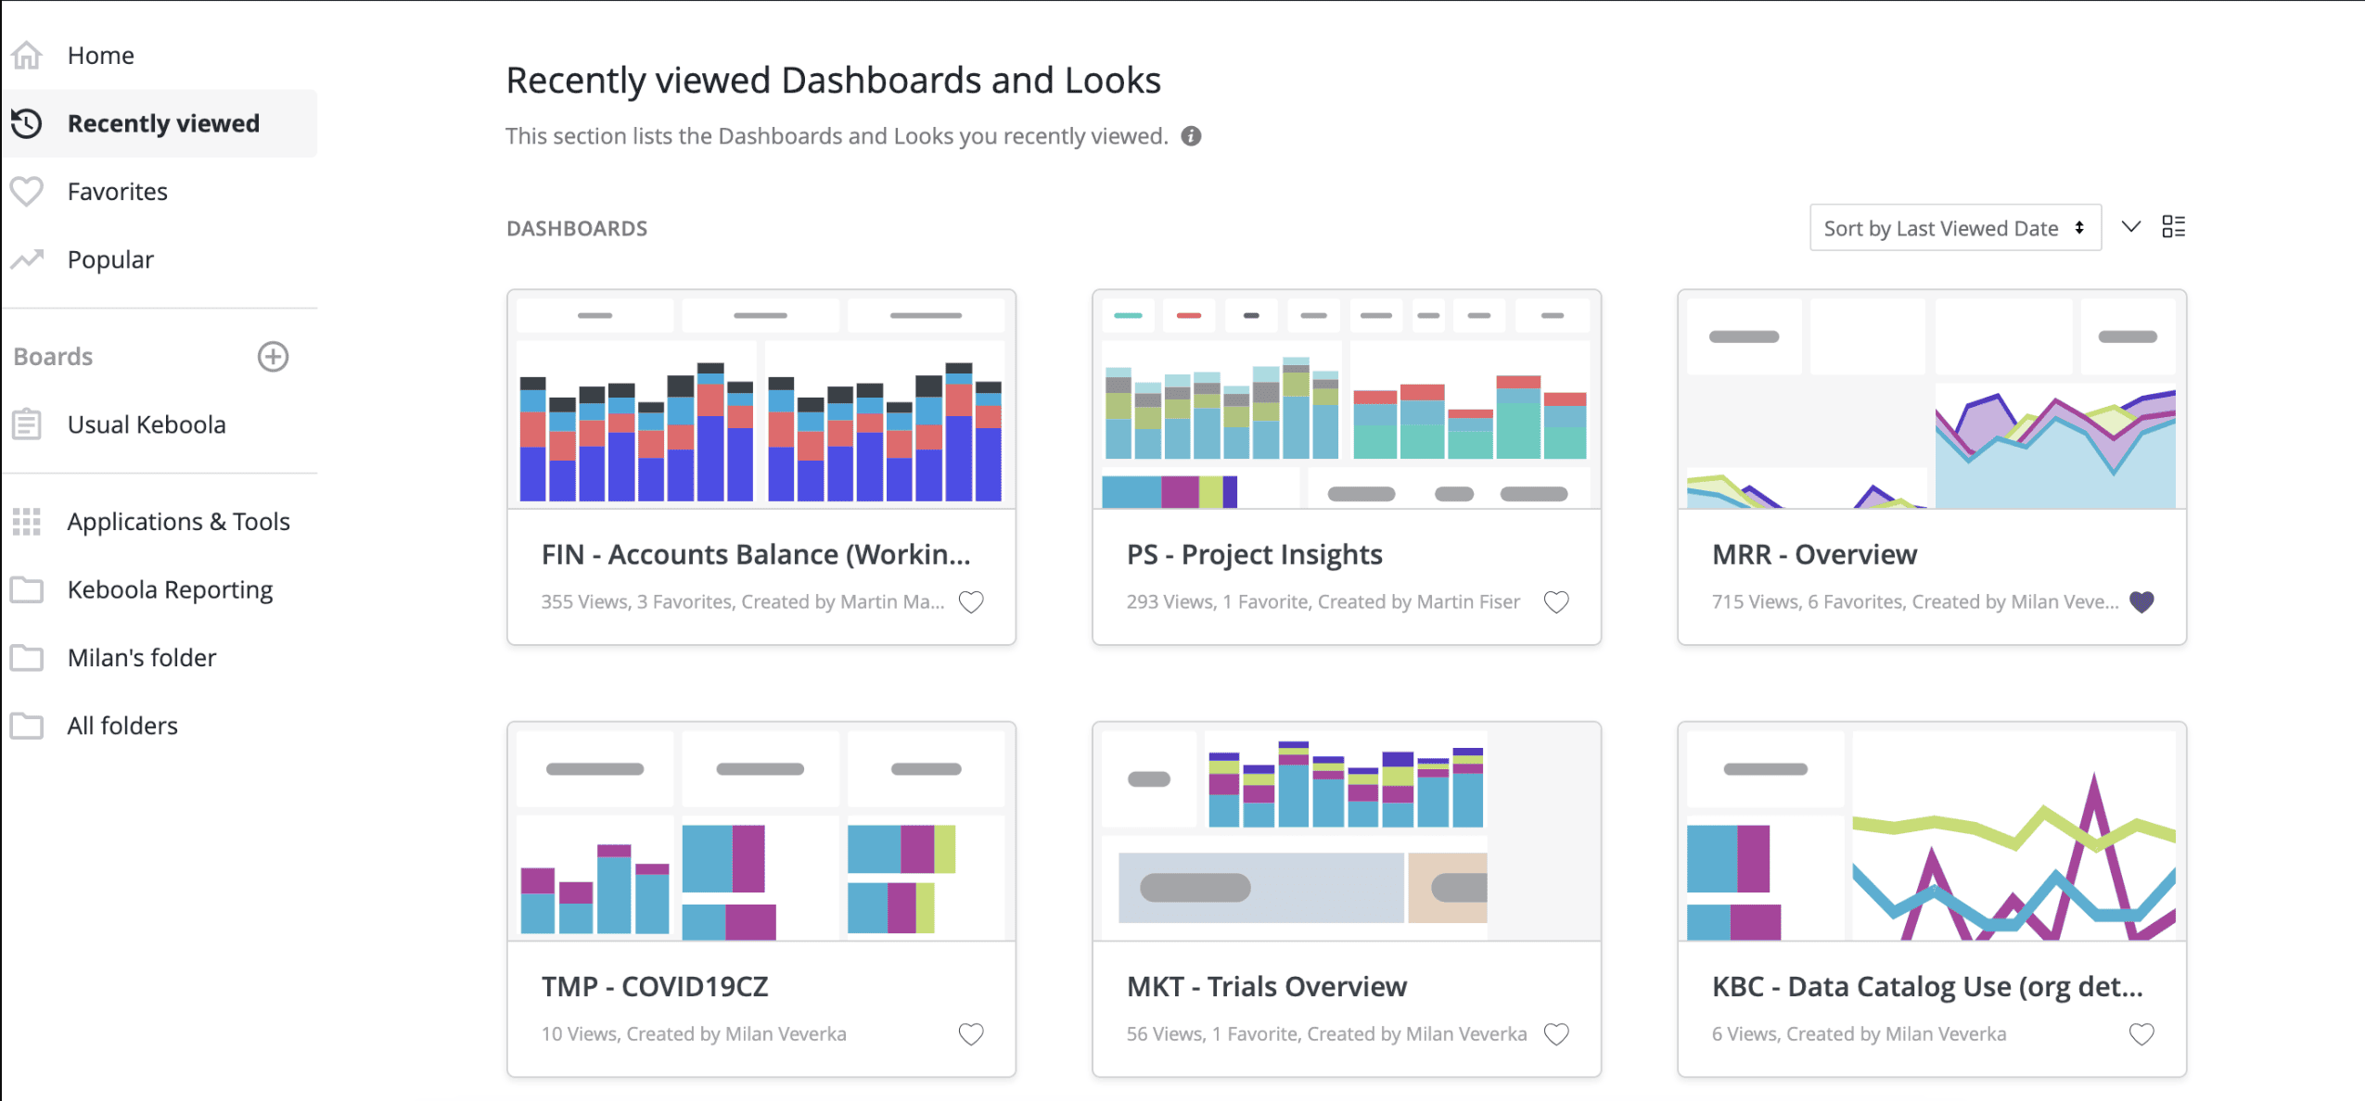The width and height of the screenshot is (2365, 1101).
Task: Select the Recently viewed menu item
Action: [163, 123]
